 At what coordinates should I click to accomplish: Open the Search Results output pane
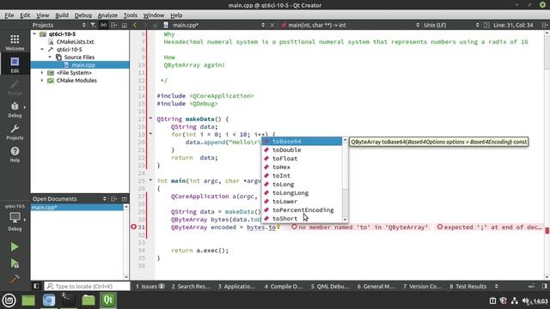(191, 286)
